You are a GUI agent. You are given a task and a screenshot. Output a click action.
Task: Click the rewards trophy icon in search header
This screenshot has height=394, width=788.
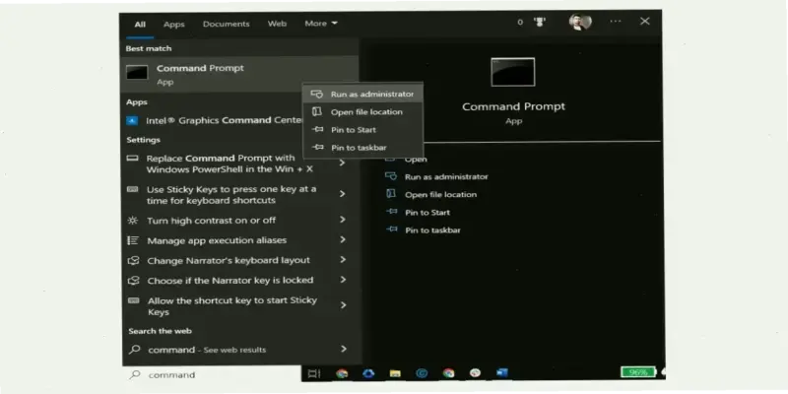[539, 22]
